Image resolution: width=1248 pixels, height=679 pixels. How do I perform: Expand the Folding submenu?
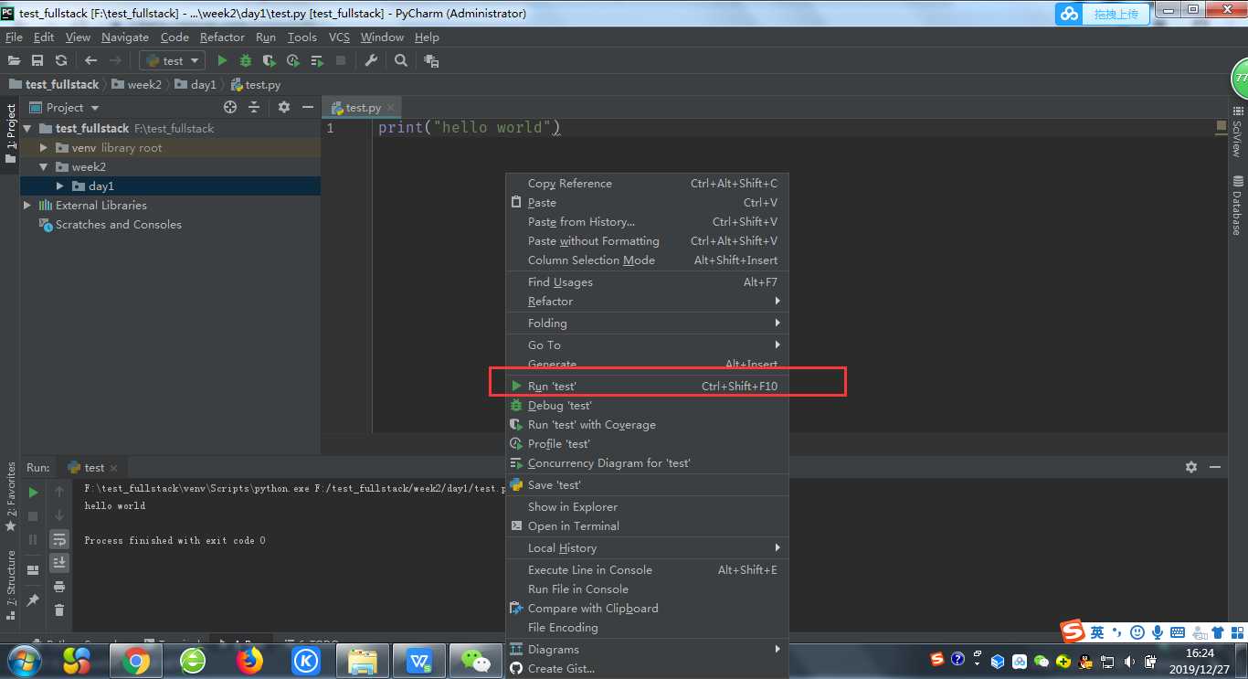click(647, 323)
